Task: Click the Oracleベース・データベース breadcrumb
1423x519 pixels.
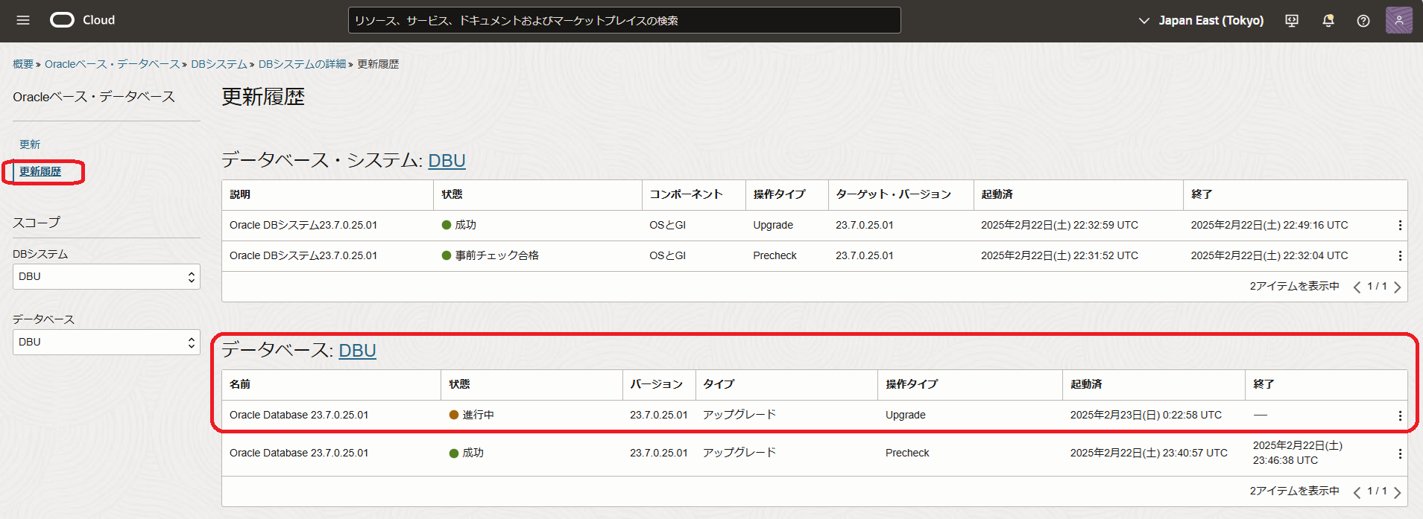Action: (112, 64)
